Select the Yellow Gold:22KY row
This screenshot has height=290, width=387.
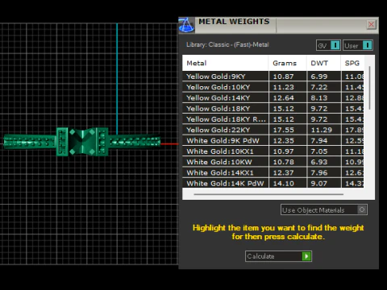click(x=273, y=130)
